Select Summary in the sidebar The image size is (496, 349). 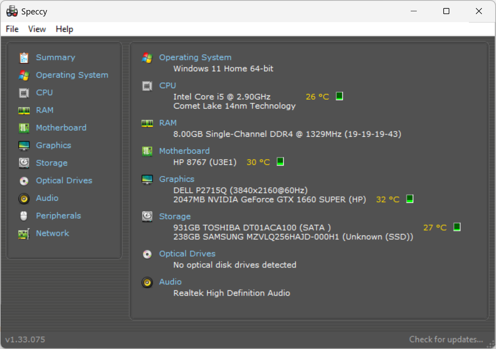[x=56, y=57]
